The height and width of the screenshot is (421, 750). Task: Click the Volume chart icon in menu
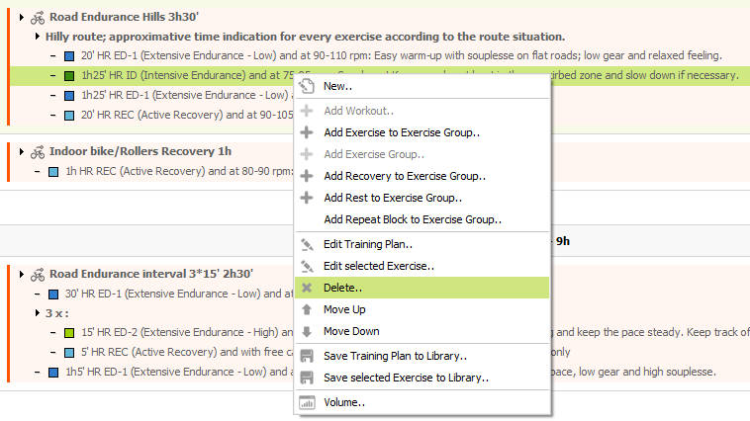[307, 402]
